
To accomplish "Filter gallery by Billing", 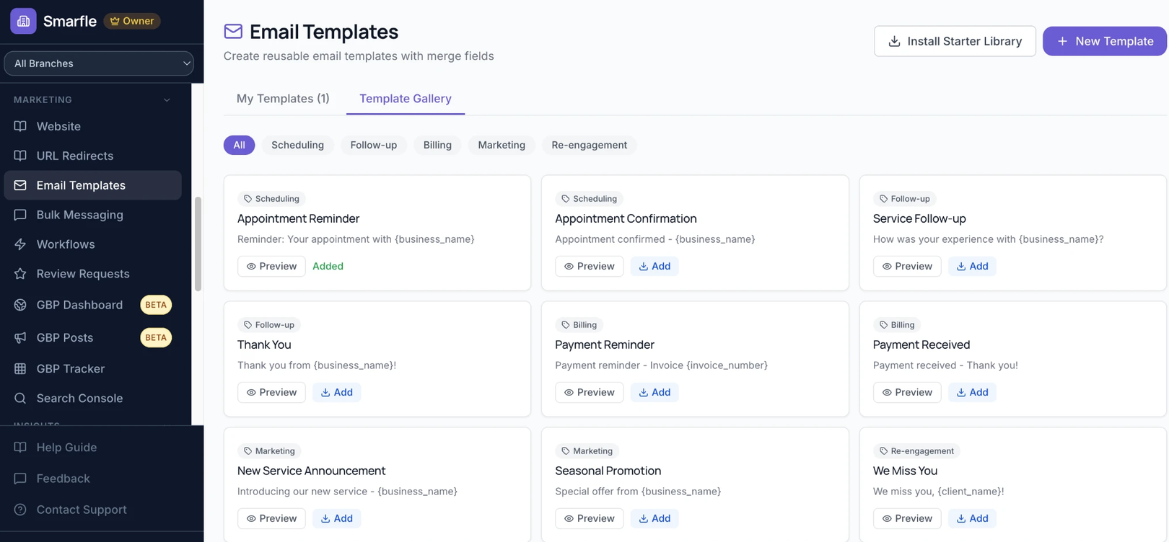I will [x=437, y=145].
